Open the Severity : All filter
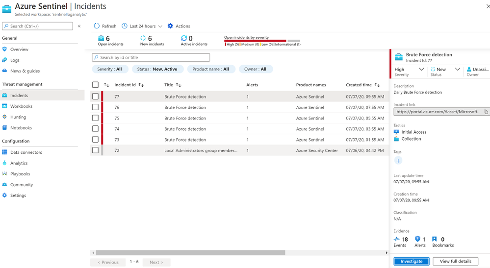Screen dimensions: 490x268 point(110,69)
